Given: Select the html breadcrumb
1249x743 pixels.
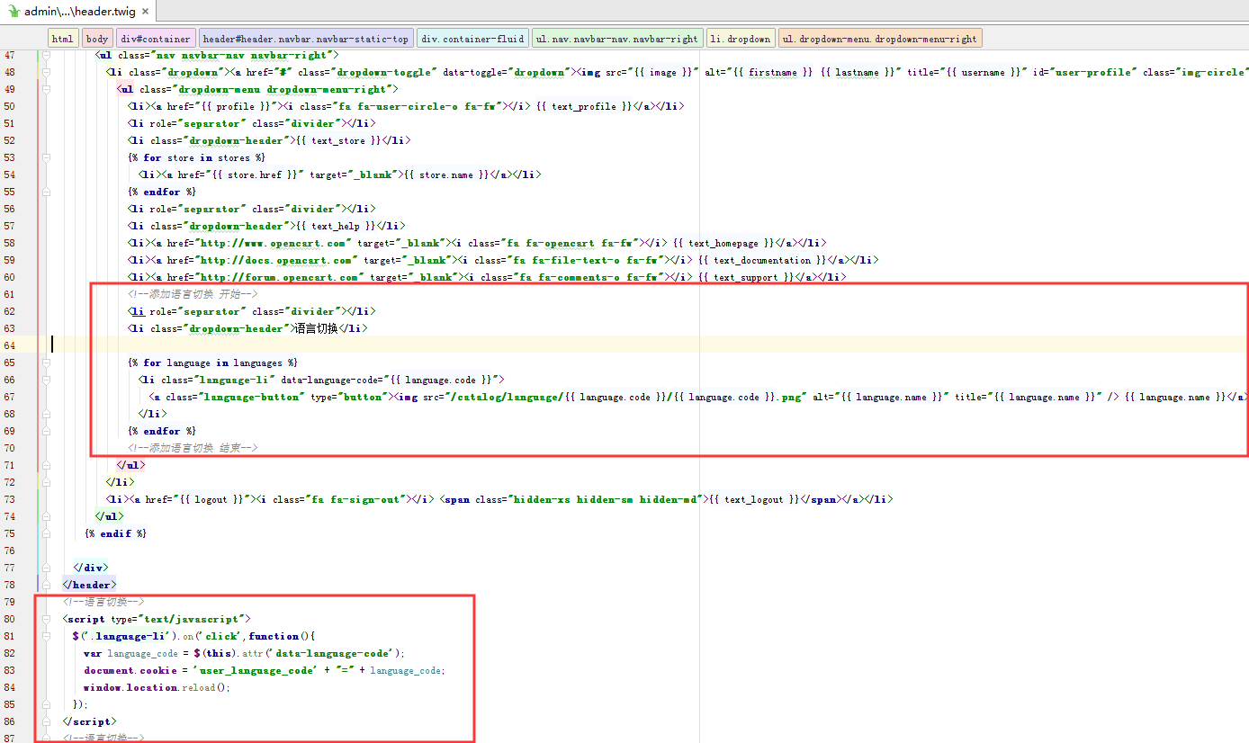Looking at the screenshot, I should (x=63, y=39).
